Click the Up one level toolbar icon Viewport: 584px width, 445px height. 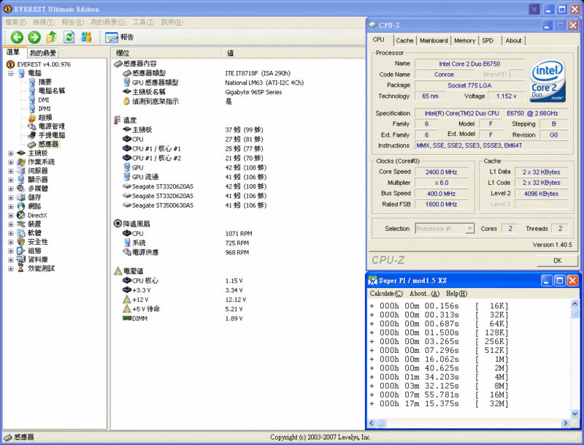pos(51,37)
